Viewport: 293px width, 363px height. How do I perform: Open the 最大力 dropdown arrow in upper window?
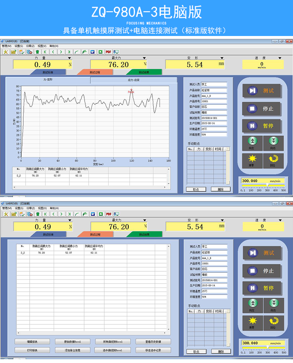[145, 58]
